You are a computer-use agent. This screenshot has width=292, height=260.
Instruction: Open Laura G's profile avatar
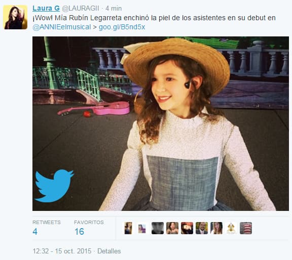15,17
